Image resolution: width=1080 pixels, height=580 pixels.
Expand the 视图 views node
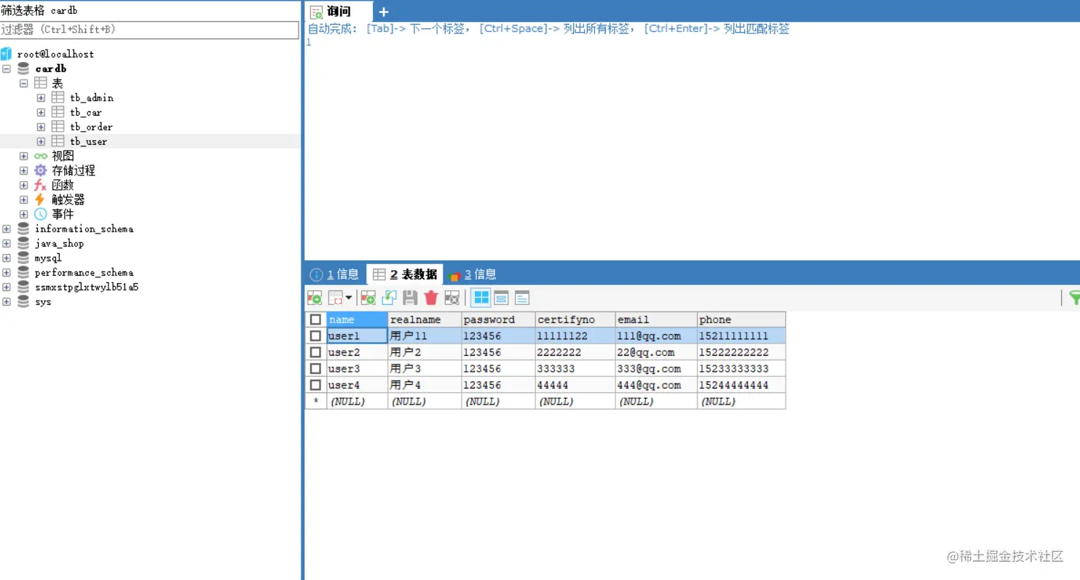(24, 156)
